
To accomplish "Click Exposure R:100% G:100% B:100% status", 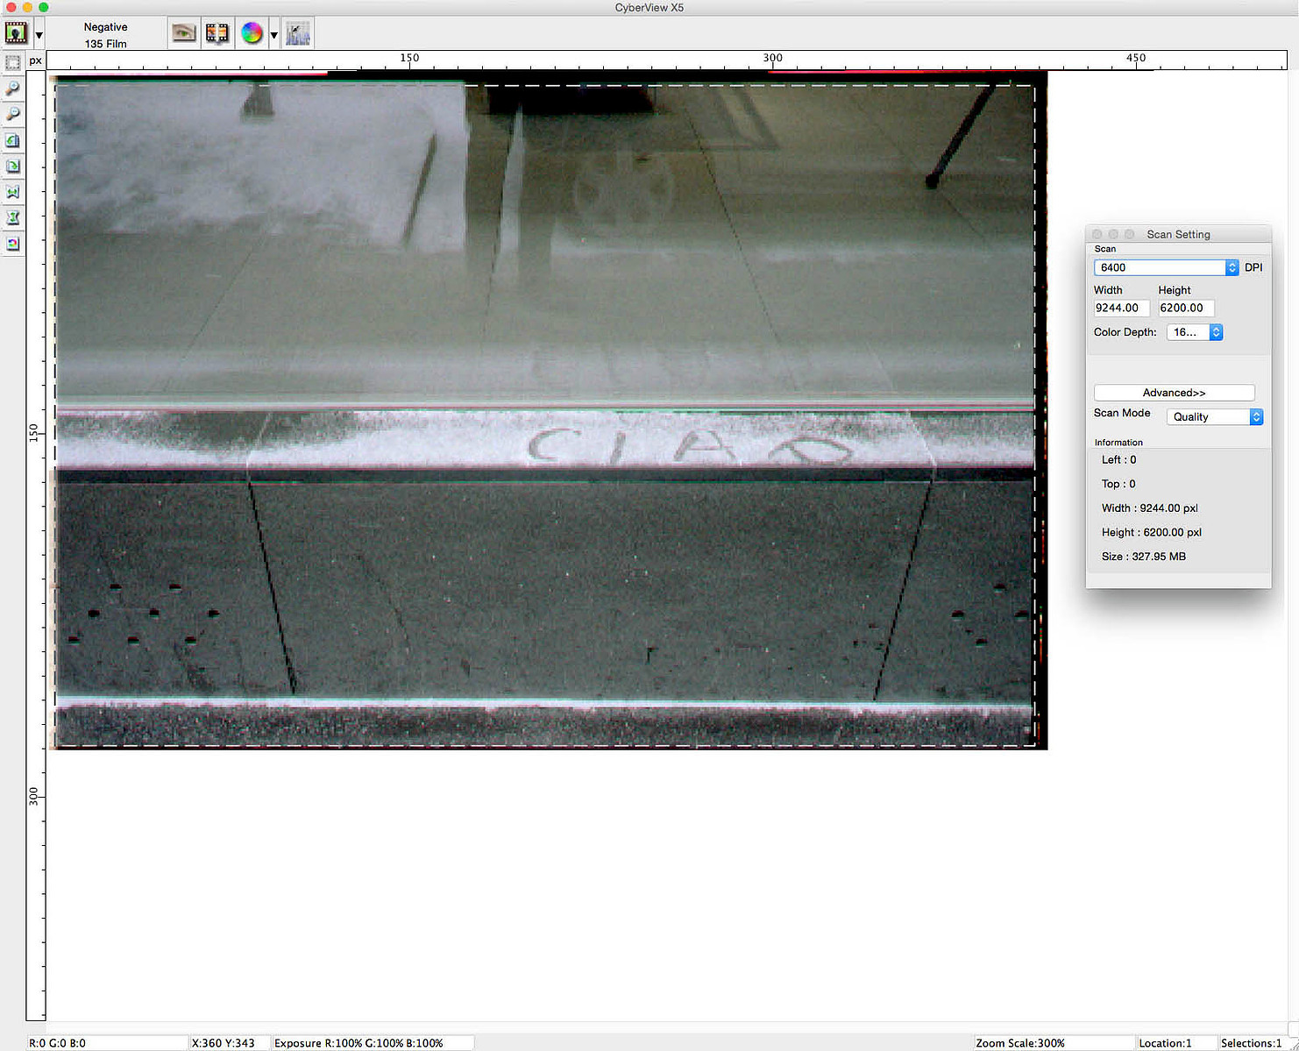I will (358, 1043).
